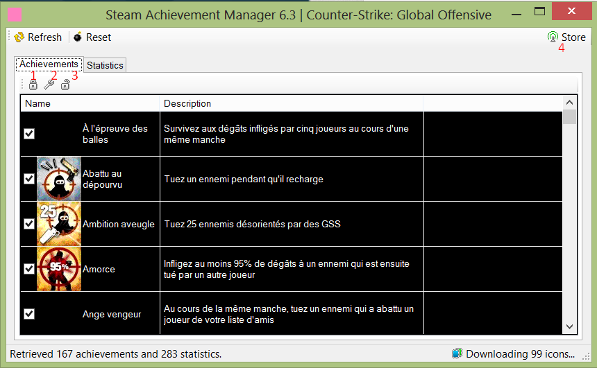Image resolution: width=597 pixels, height=368 pixels.
Task: Click the 'Infligez au moins 95% de dégâts' description
Action: (287, 269)
